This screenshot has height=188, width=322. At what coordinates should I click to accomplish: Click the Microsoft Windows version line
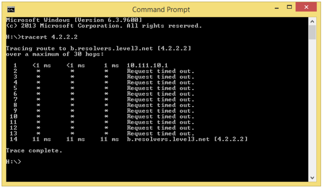pyautogui.click(x=74, y=20)
